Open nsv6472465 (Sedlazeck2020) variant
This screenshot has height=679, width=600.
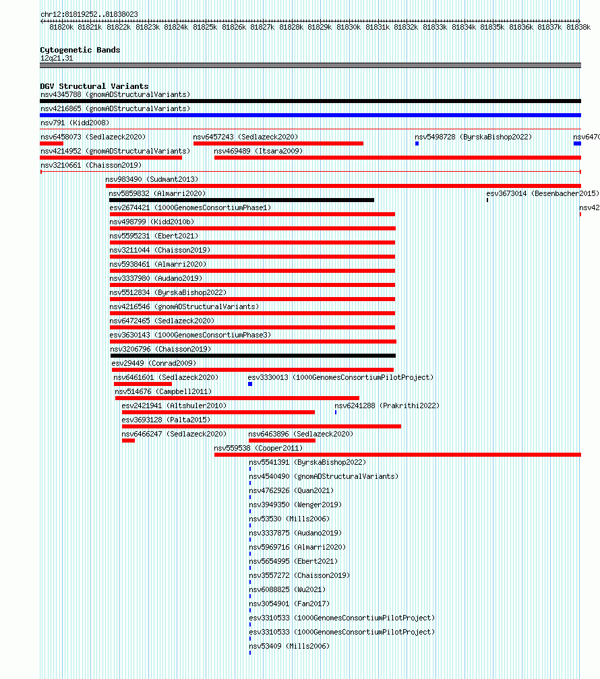(x=162, y=321)
